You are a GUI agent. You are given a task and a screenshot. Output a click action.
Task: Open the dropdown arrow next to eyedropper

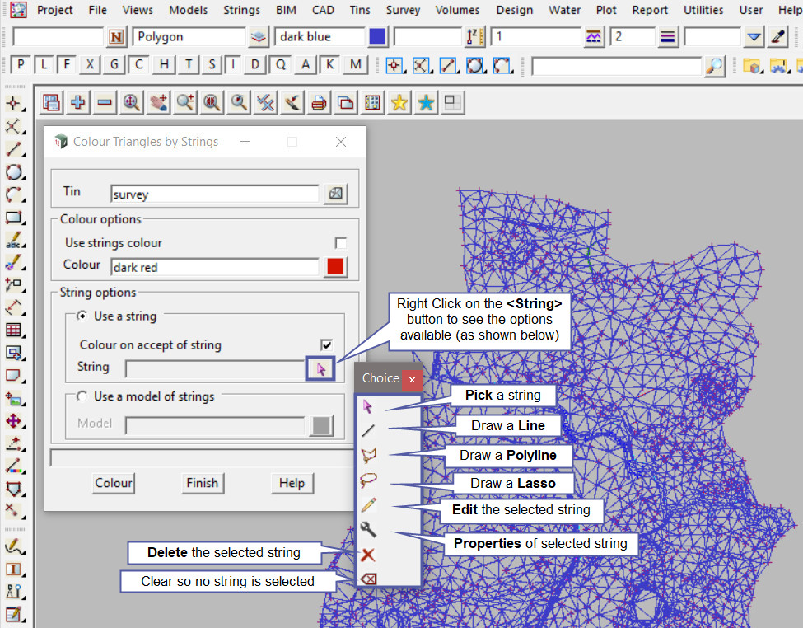754,37
